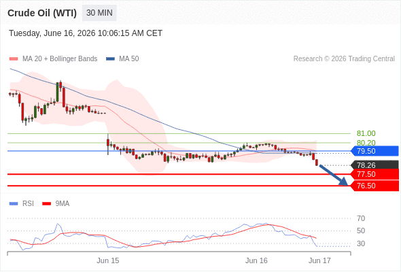Select the black 78.26 current price tag

tap(375, 165)
